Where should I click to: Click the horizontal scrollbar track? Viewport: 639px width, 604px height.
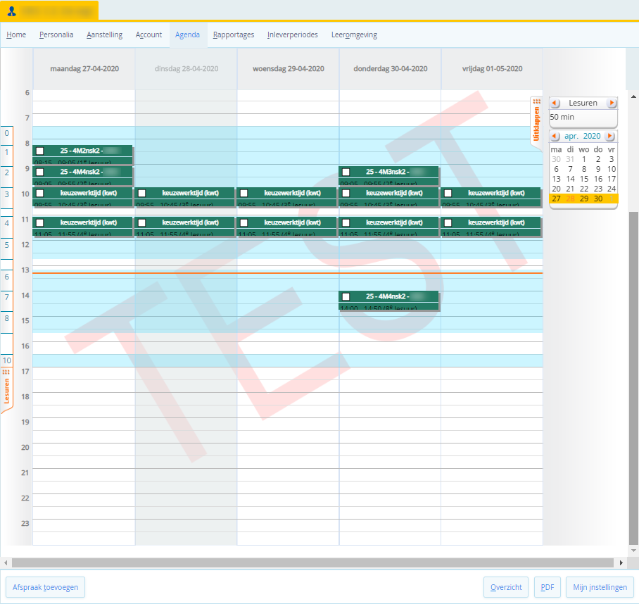click(312, 563)
